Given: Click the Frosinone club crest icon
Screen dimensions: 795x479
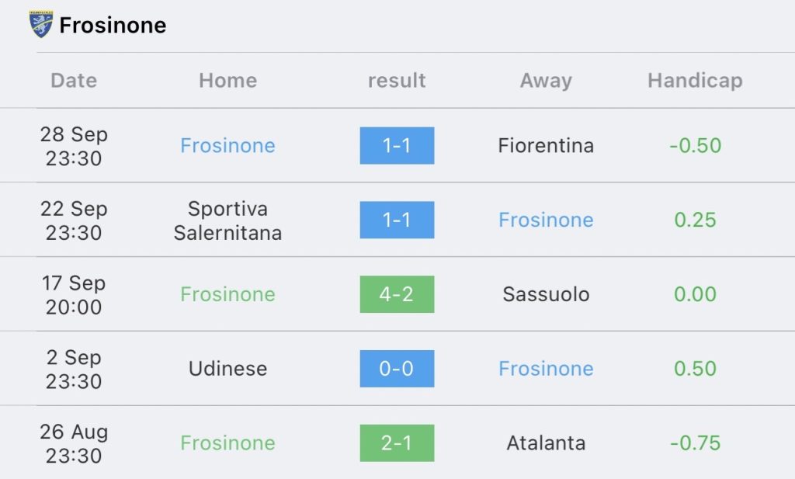Looking at the screenshot, I should pos(40,24).
